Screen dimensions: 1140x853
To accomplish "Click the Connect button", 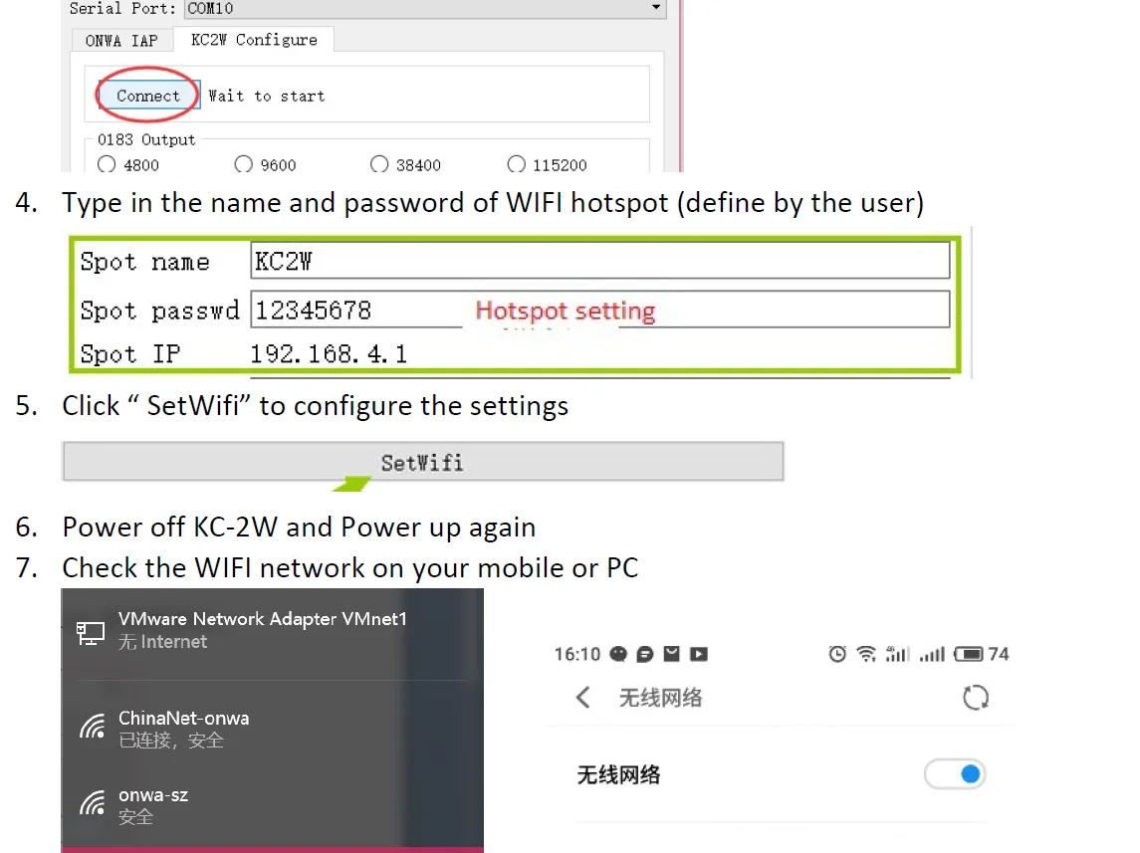I will pos(148,96).
